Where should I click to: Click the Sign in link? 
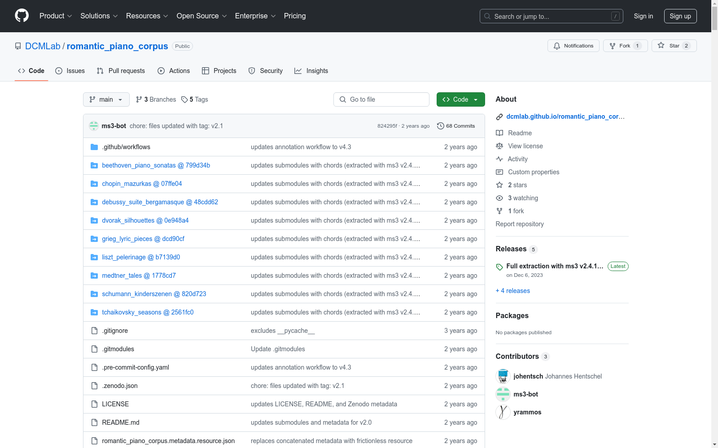pyautogui.click(x=644, y=16)
